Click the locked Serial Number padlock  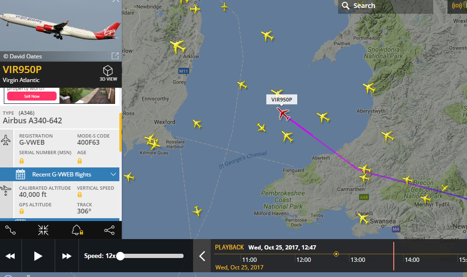click(21, 161)
